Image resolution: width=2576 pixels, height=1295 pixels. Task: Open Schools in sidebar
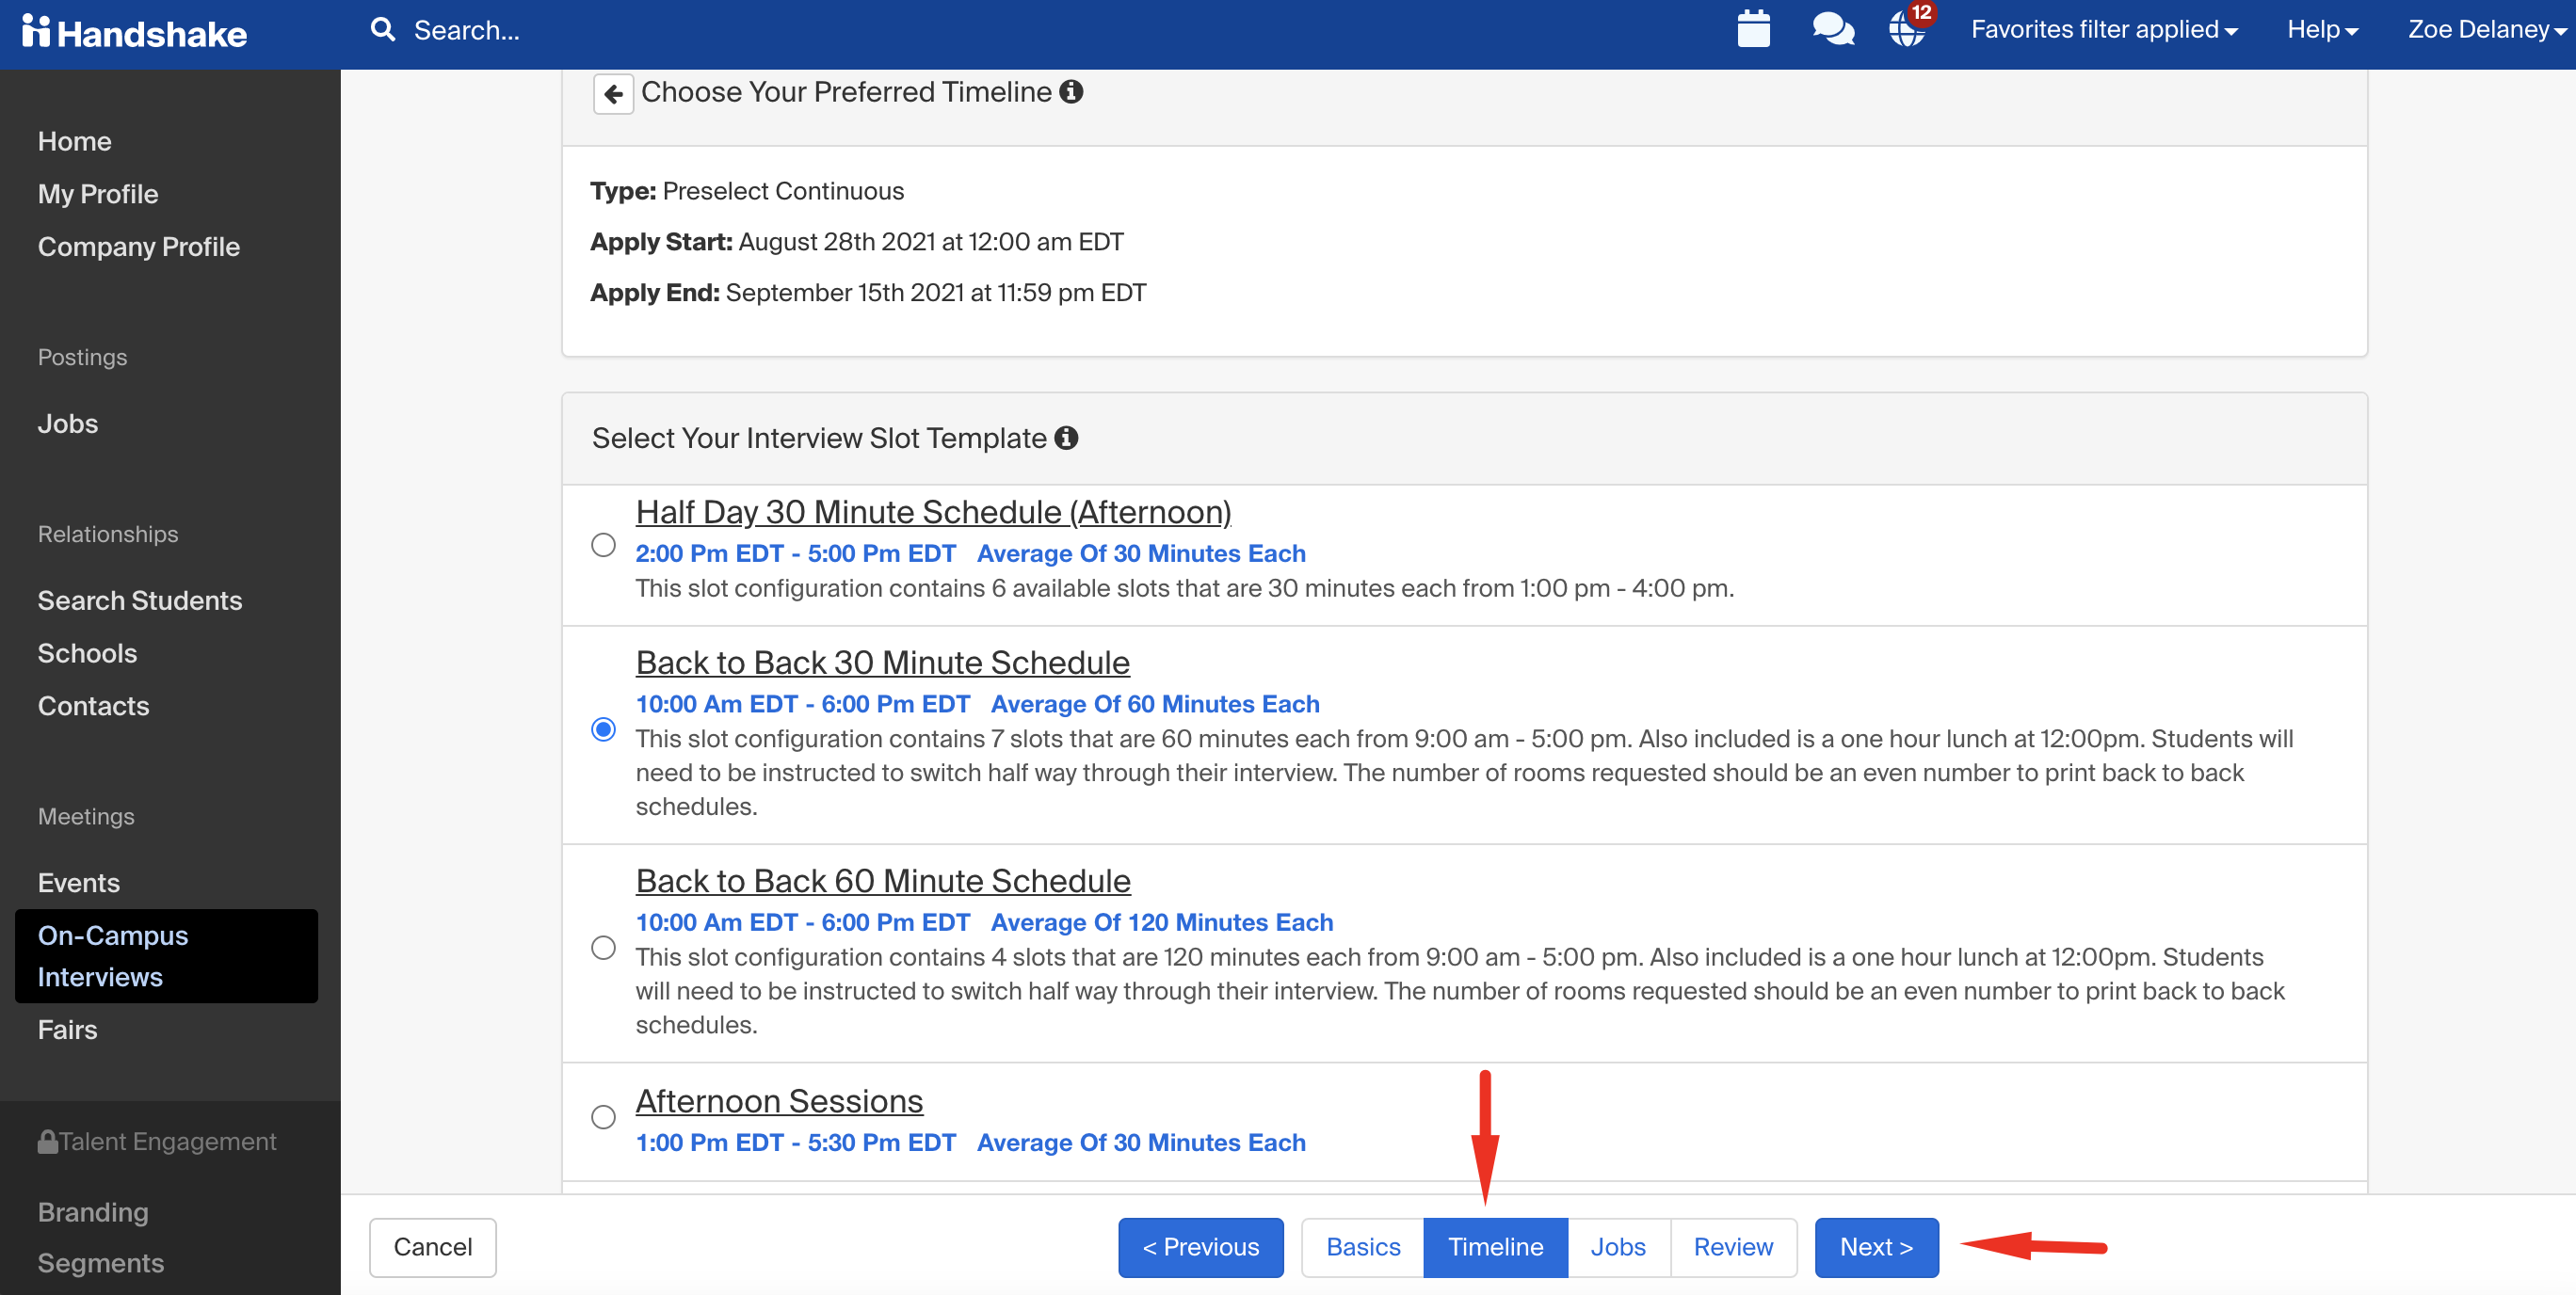coord(87,653)
